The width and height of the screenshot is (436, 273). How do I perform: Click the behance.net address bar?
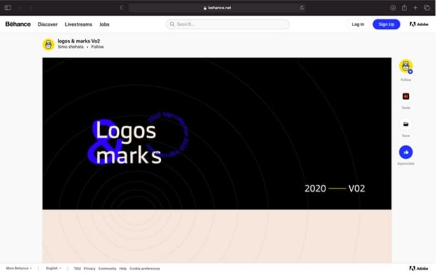pyautogui.click(x=217, y=8)
